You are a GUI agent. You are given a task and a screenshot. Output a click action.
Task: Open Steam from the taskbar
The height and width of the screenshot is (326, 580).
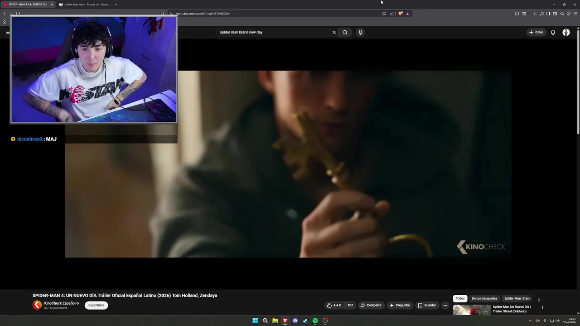pyautogui.click(x=305, y=321)
